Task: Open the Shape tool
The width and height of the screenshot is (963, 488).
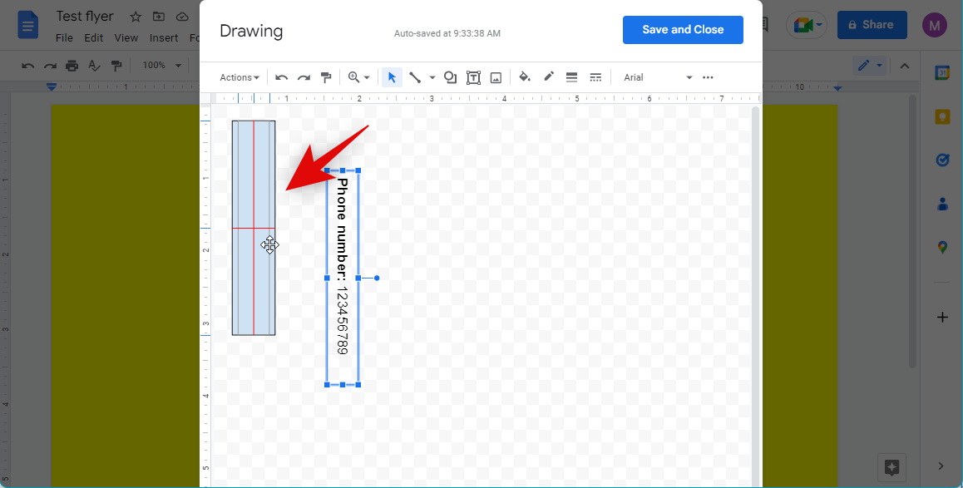Action: [450, 77]
